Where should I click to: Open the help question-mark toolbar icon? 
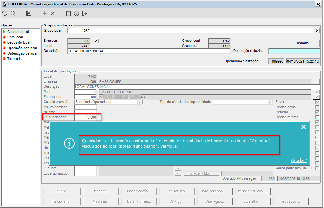pos(77,13)
